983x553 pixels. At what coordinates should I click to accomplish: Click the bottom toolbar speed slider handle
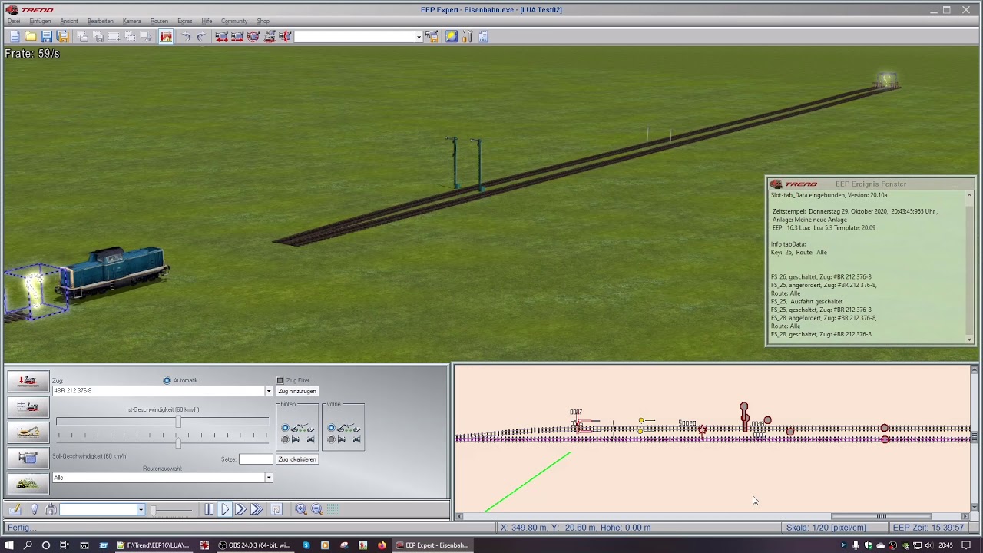coord(154,509)
